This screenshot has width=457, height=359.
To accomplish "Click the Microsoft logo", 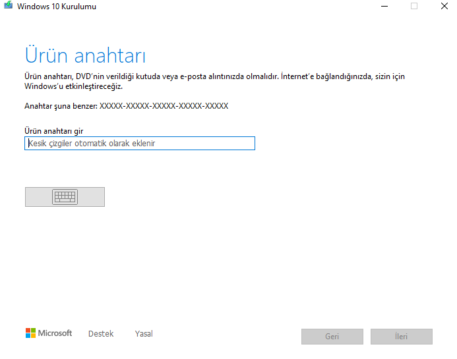I will tap(49, 333).
